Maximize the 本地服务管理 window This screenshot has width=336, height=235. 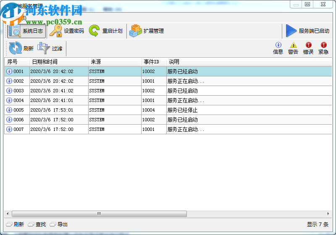tap(307, 4)
